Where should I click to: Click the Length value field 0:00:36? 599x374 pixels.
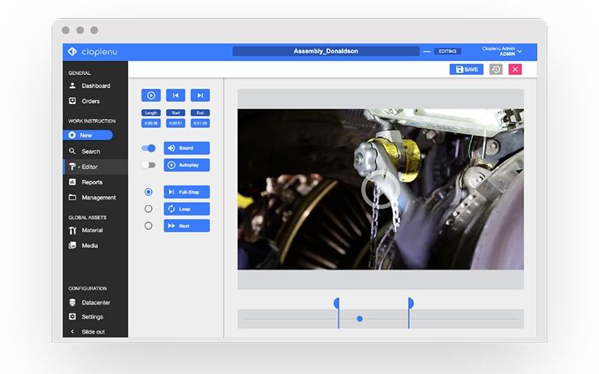[x=151, y=123]
